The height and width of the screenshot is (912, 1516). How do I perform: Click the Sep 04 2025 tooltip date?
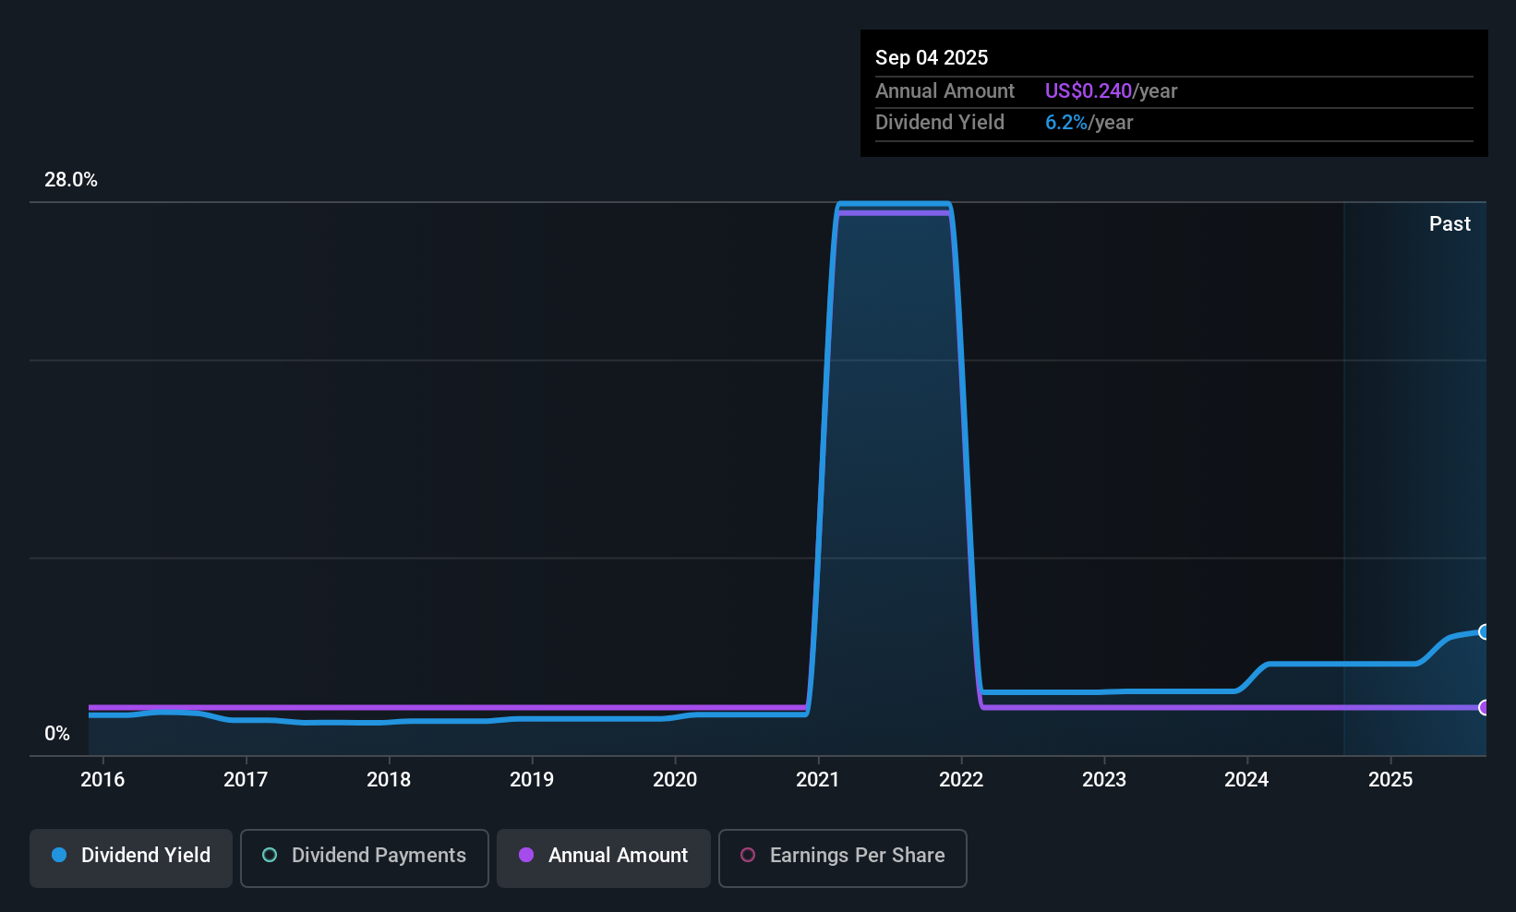(x=932, y=58)
